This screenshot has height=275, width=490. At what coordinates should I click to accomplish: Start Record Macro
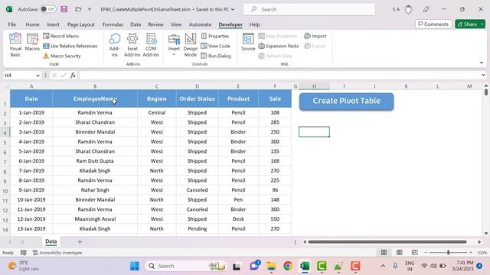pos(61,36)
